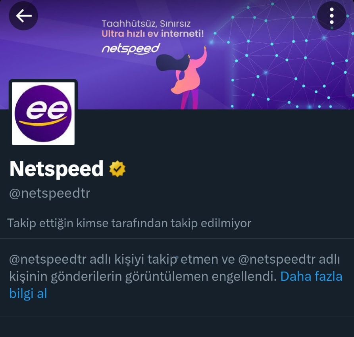Tap first @netspeedtr mention in block notice
354x337 pixels.
tap(48, 259)
